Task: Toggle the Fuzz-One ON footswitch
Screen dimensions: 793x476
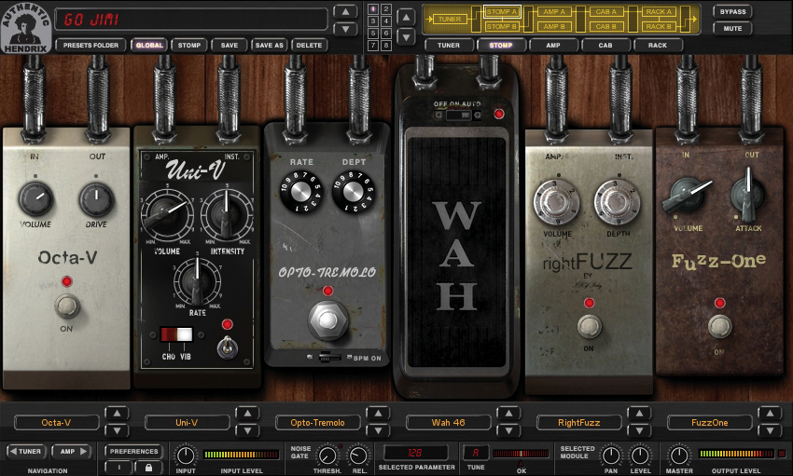Action: (719, 327)
